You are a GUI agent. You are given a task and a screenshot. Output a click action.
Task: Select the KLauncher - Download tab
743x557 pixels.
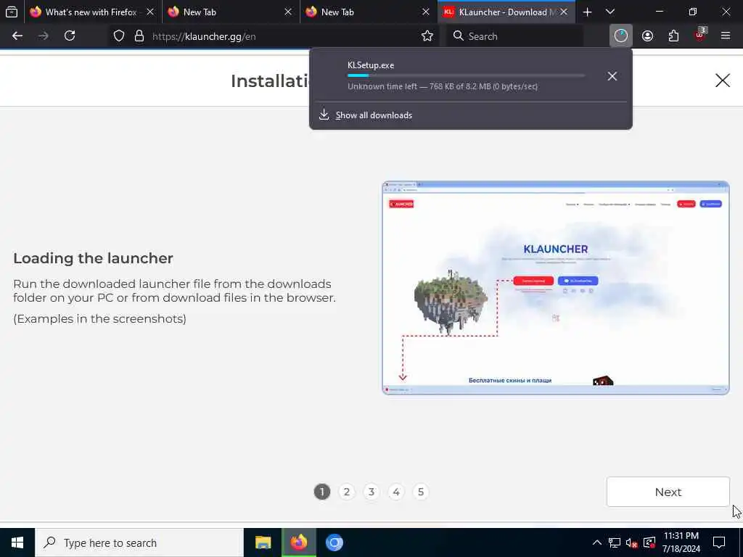pos(506,12)
